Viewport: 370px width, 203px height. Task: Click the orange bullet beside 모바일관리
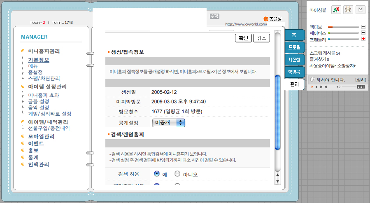(x=23, y=136)
